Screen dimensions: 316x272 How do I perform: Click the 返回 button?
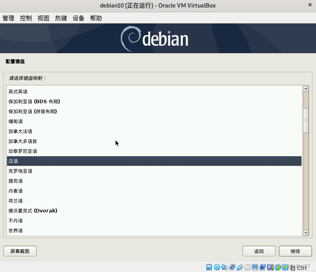click(259, 251)
